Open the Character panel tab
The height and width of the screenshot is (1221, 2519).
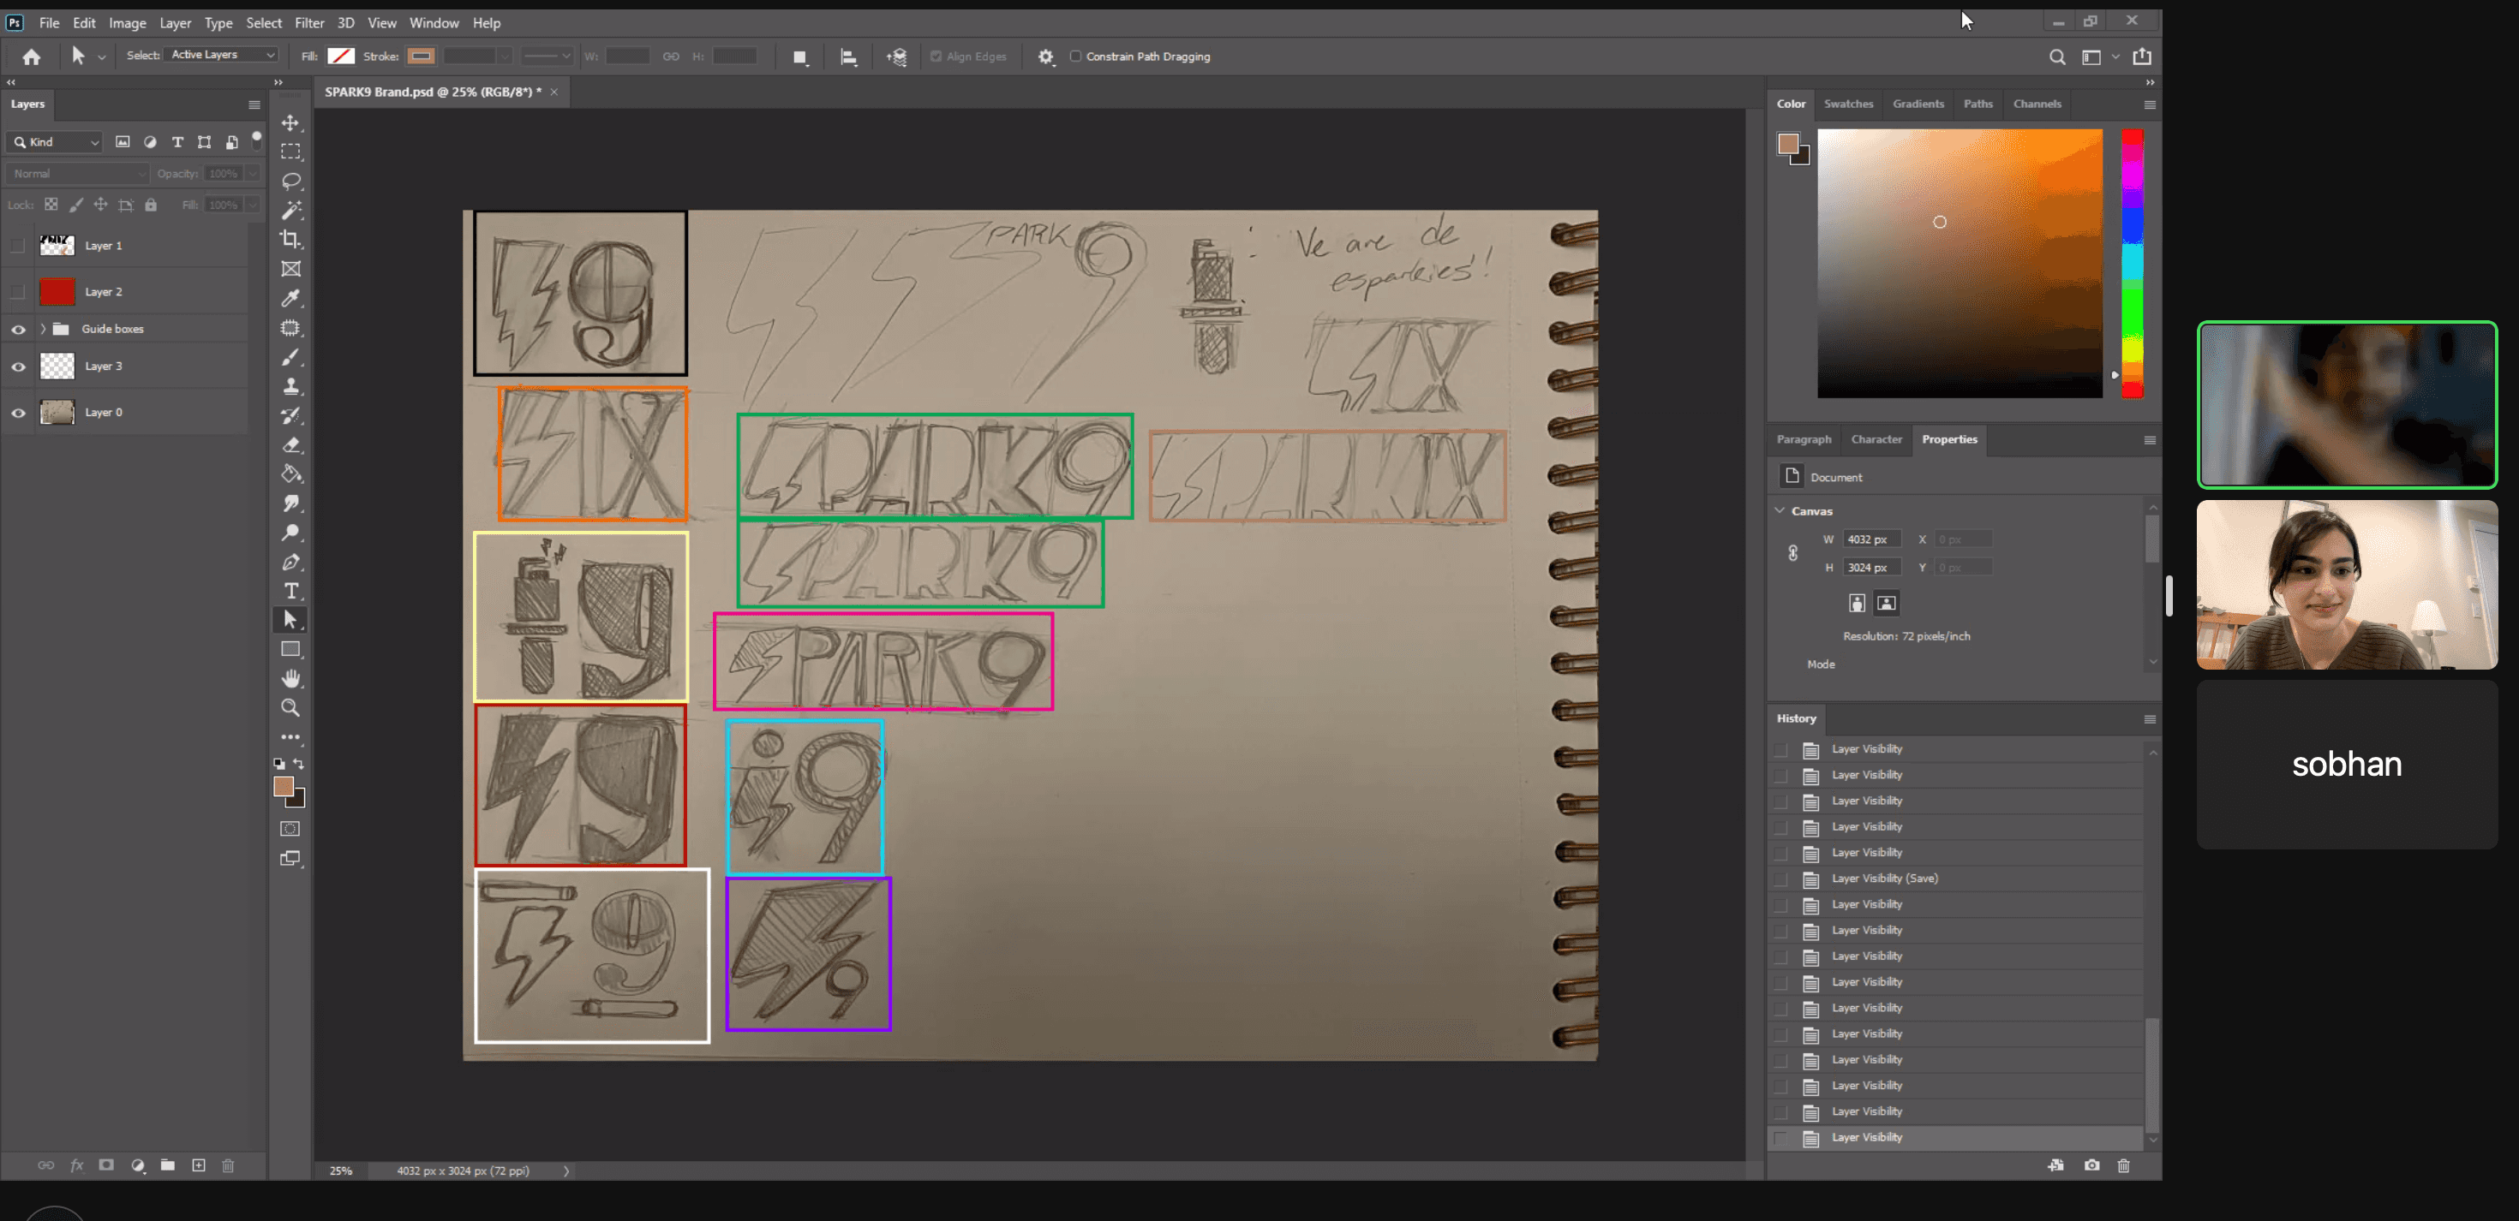[1876, 439]
